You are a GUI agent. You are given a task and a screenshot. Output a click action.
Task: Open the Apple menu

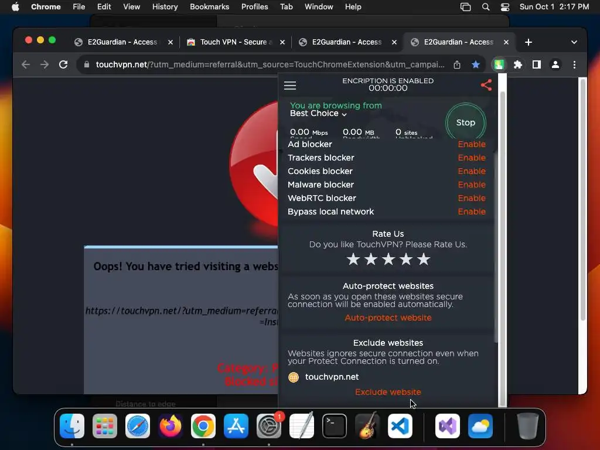point(15,7)
